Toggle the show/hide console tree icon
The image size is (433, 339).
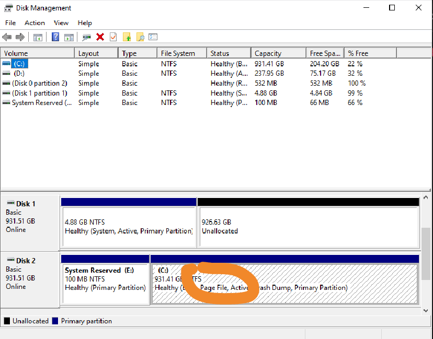[x=38, y=37]
